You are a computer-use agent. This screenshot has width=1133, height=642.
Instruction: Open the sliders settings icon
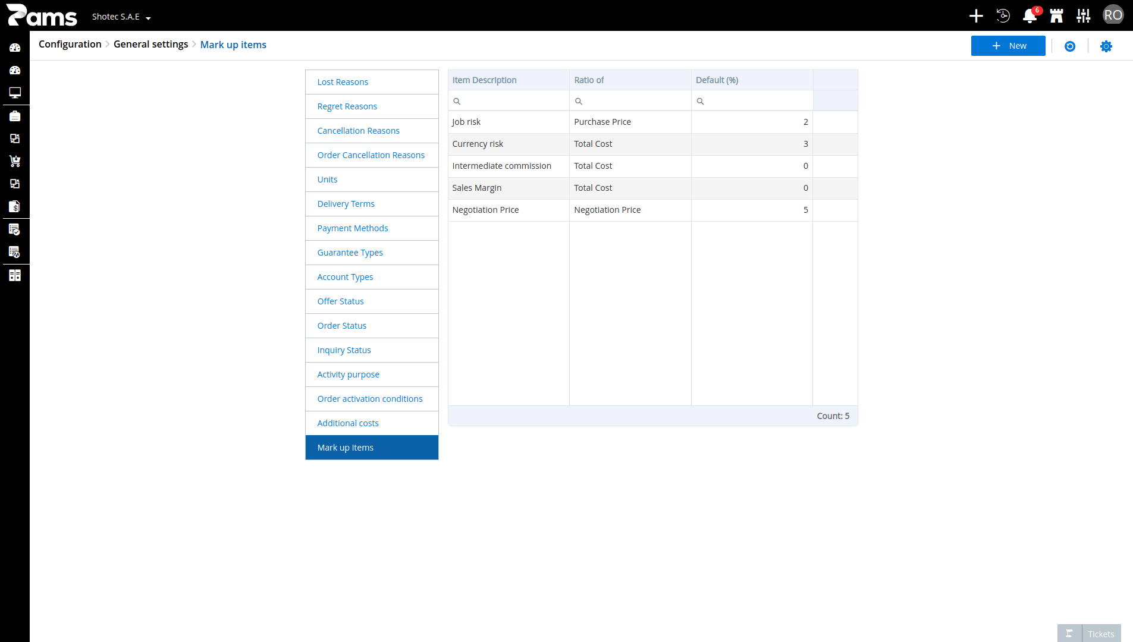point(1083,16)
